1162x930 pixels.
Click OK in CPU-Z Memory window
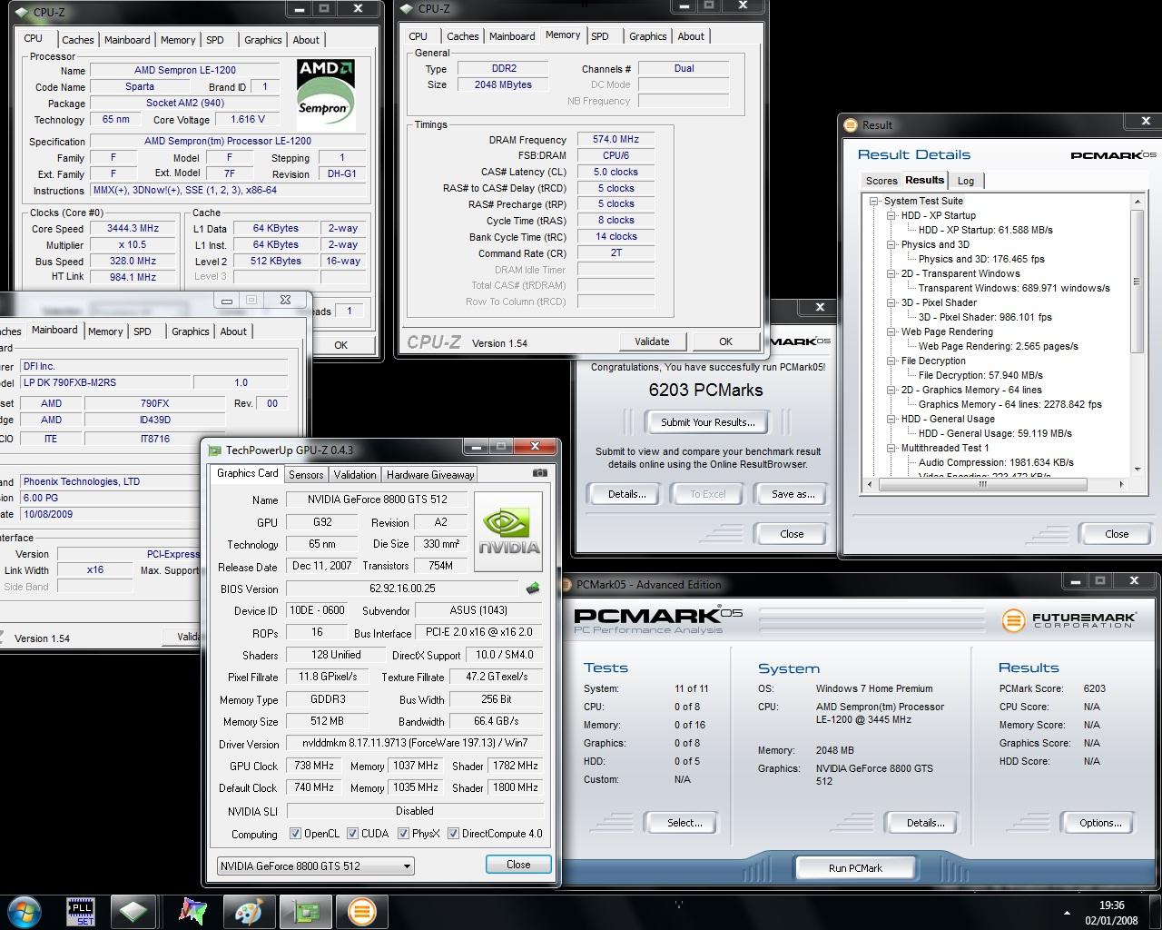pos(725,341)
